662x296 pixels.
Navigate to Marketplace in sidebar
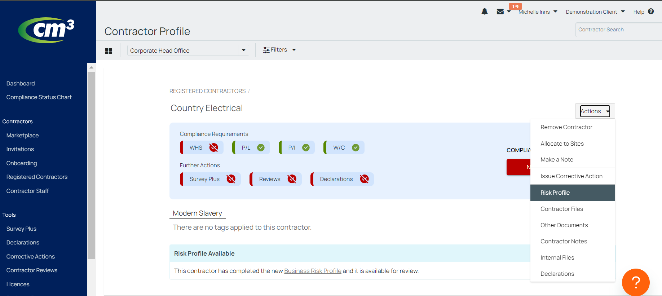[x=22, y=135]
